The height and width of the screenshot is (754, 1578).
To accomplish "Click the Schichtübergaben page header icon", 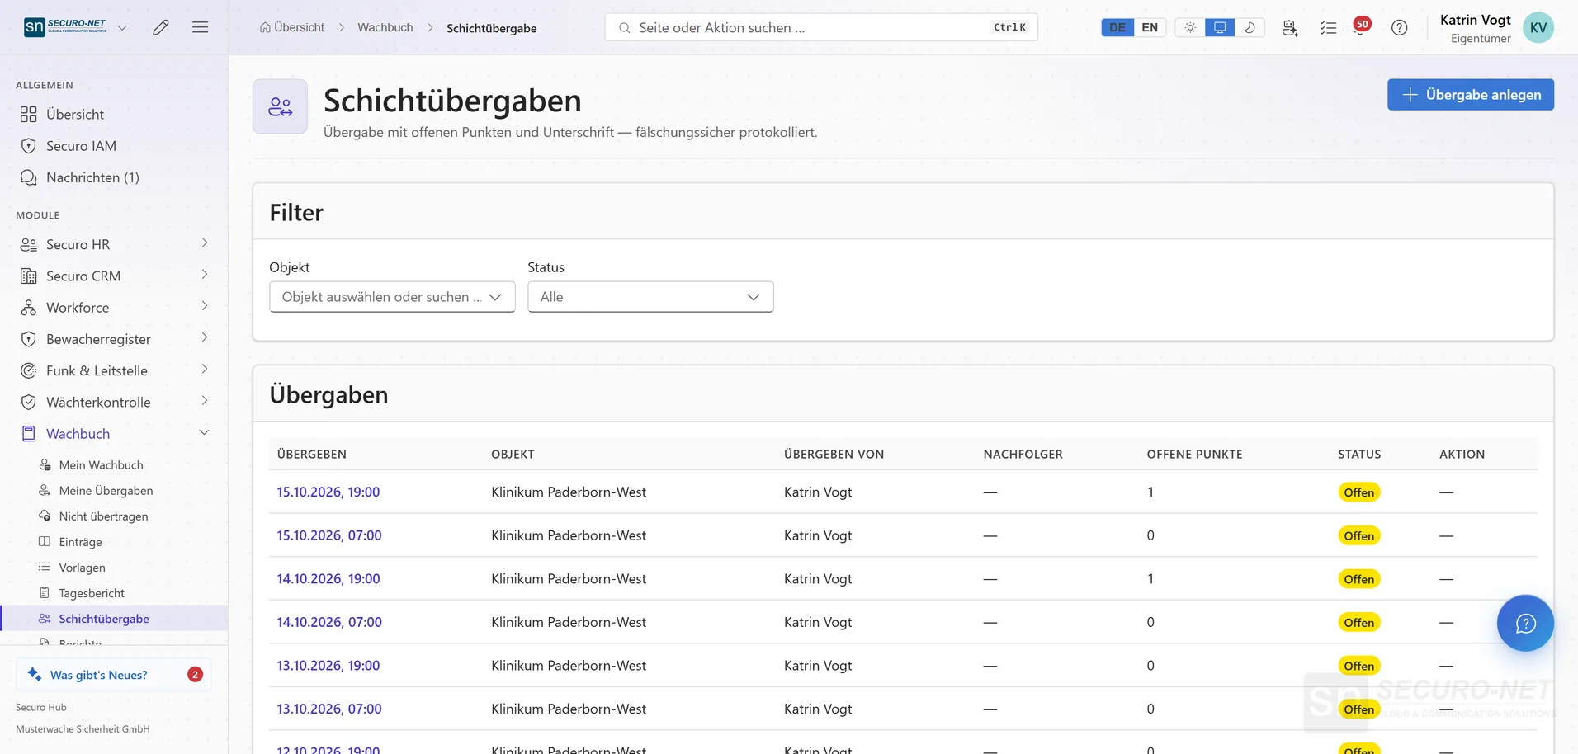I will pyautogui.click(x=280, y=106).
